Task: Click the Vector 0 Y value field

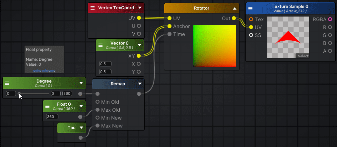Action: coord(105,71)
